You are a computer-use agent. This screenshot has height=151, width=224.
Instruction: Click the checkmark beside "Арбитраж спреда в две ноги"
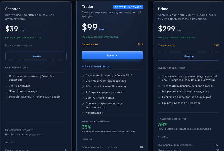coord(83,93)
